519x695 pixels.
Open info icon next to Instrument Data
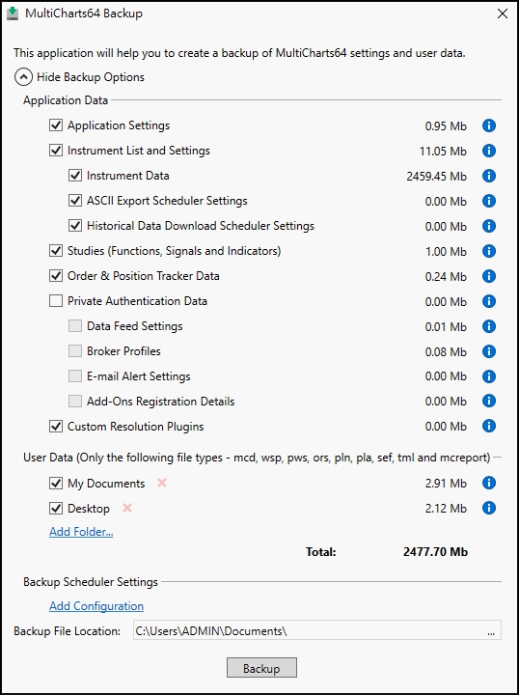488,176
